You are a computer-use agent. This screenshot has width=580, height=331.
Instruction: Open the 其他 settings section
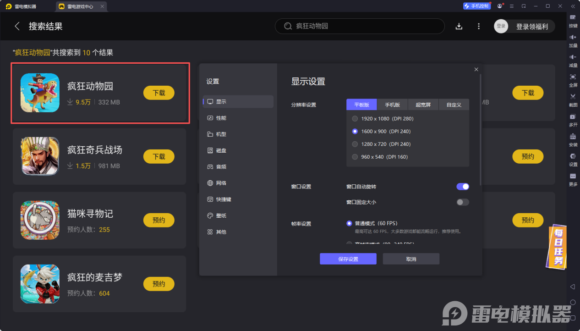point(238,232)
